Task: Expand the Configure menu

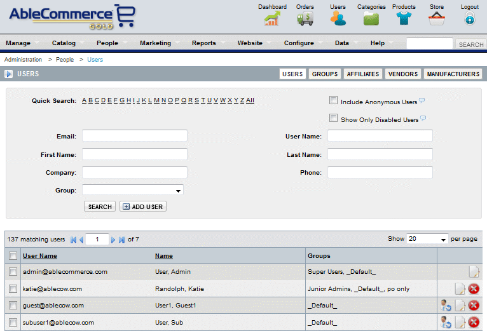Action: point(299,43)
